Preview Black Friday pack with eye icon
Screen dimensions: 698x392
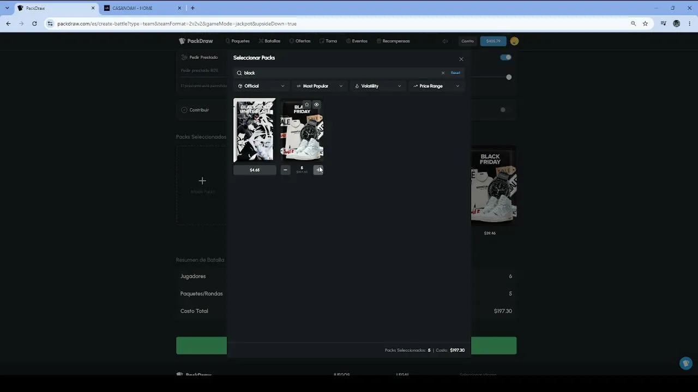coord(316,105)
